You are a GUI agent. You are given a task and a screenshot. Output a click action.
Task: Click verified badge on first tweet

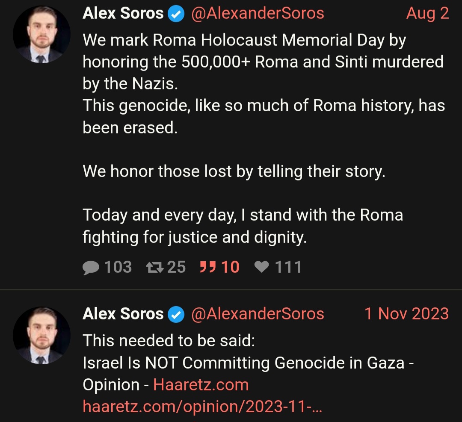click(x=176, y=14)
